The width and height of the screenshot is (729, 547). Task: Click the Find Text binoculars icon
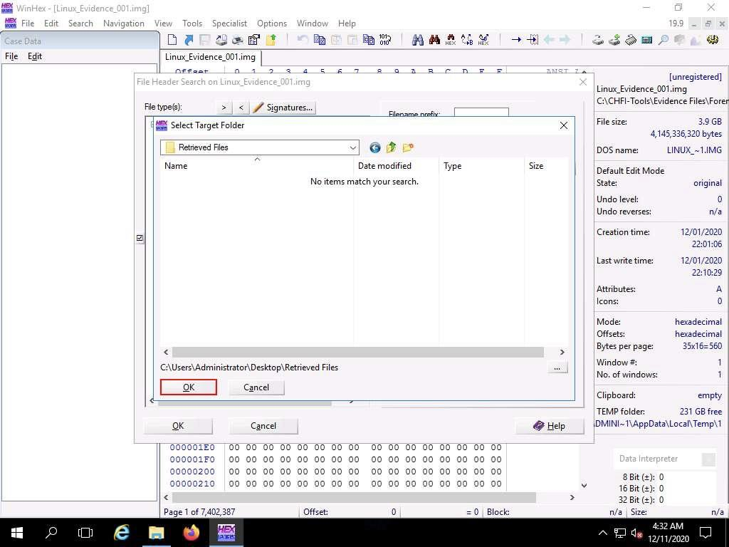pos(417,40)
